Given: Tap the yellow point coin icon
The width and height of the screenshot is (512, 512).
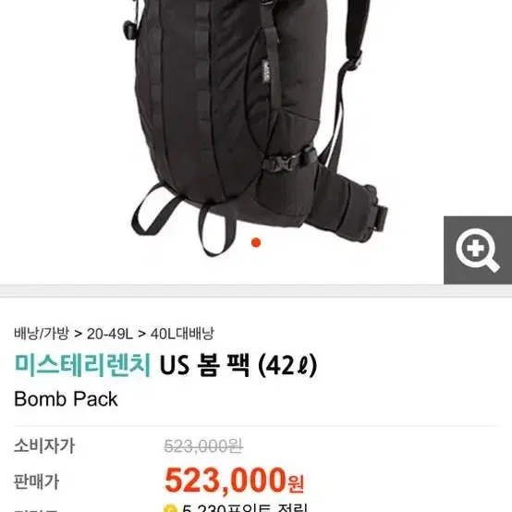Looking at the screenshot, I should 170,508.
